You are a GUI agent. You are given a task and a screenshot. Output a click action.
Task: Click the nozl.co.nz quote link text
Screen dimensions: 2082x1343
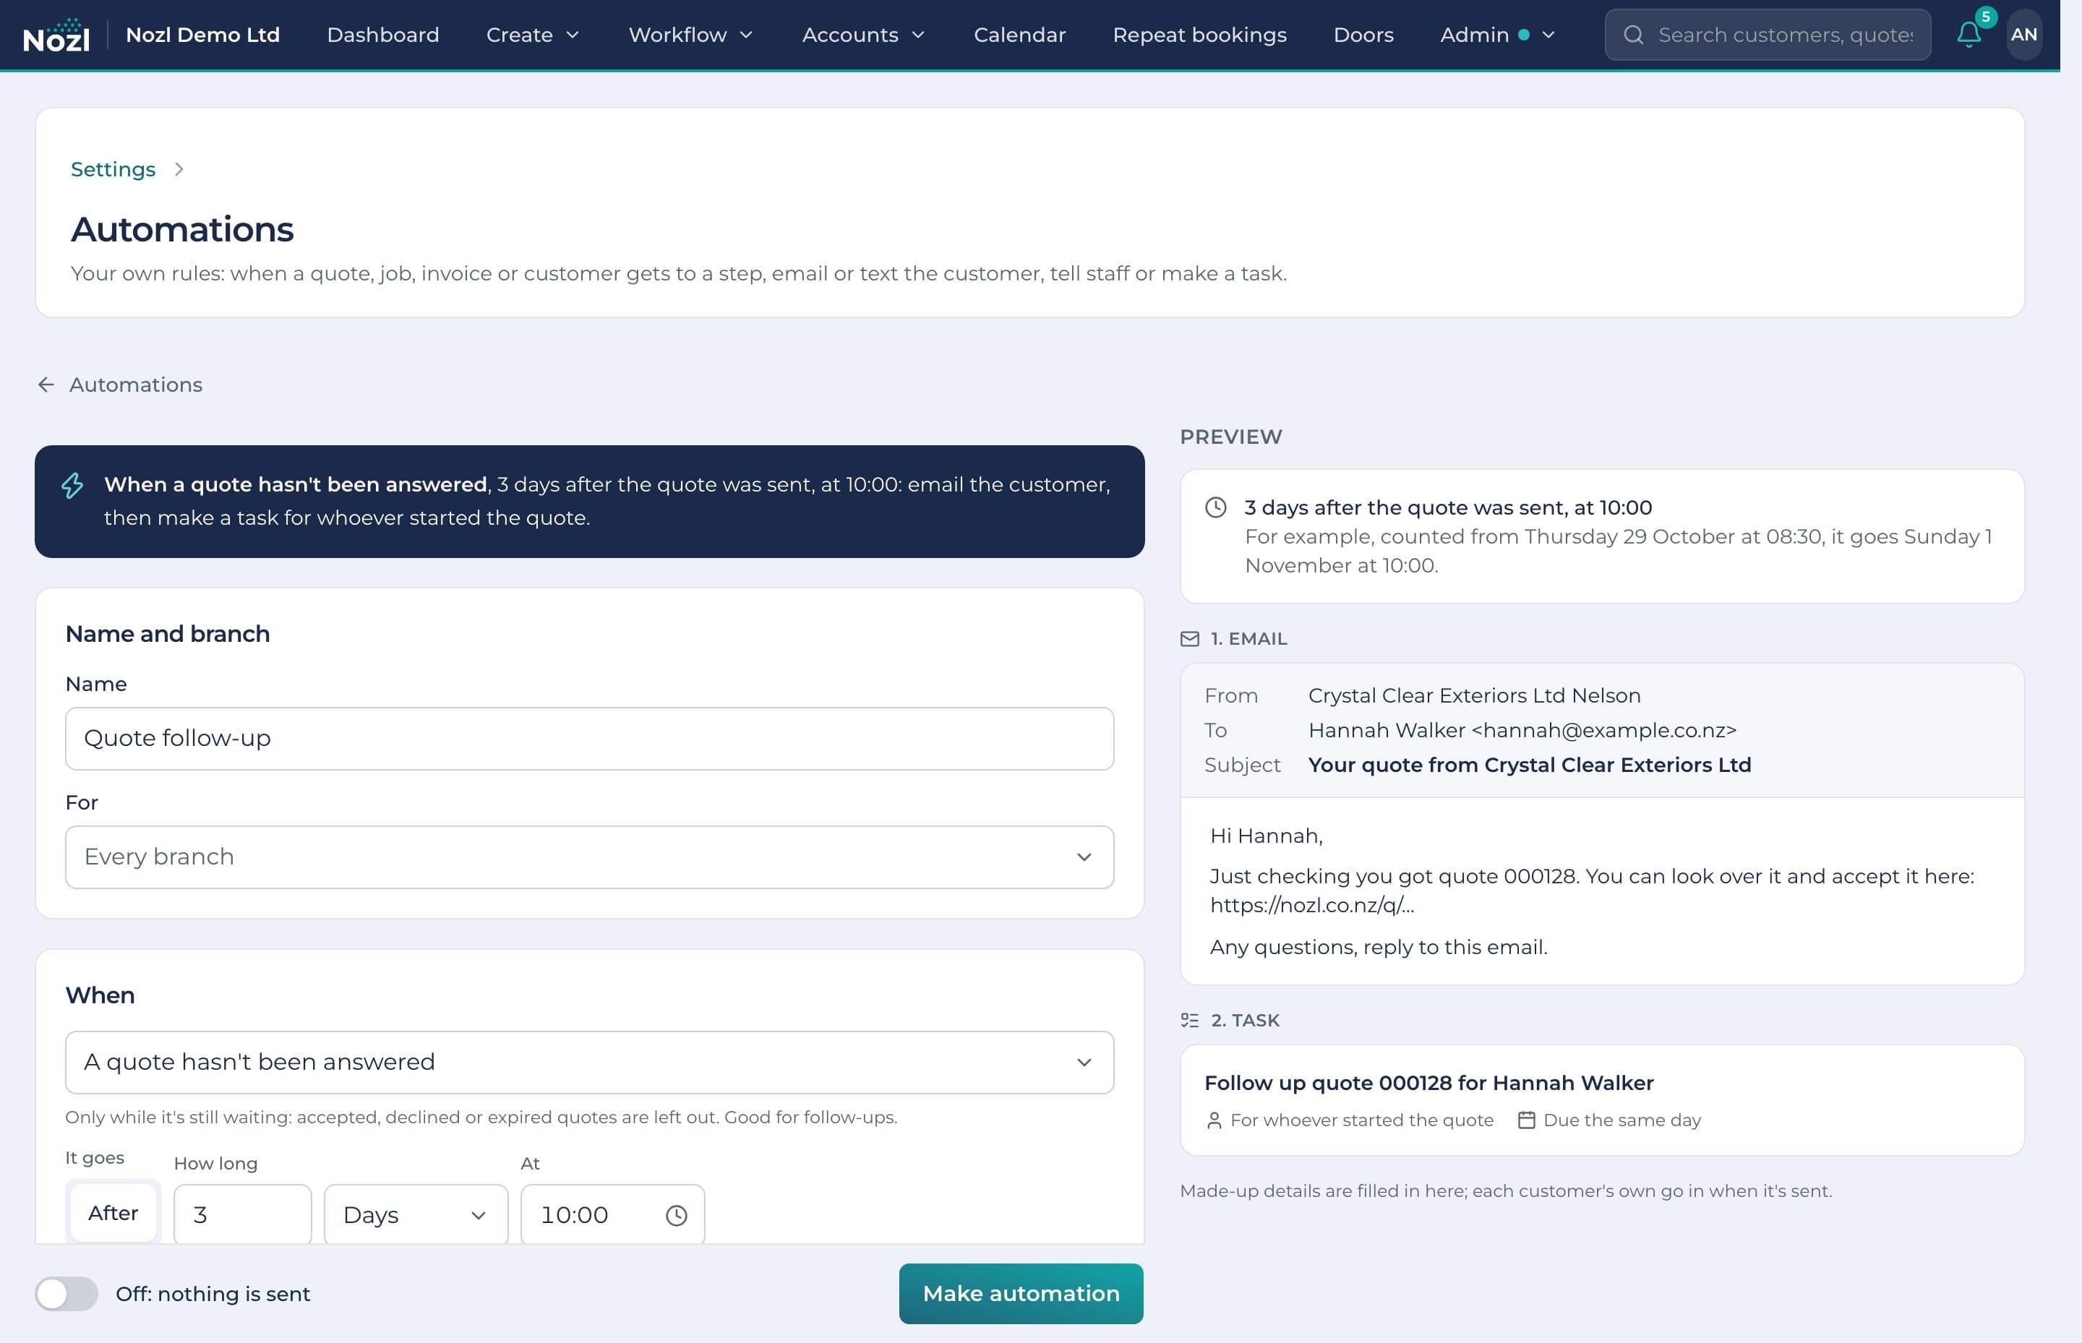click(x=1312, y=905)
